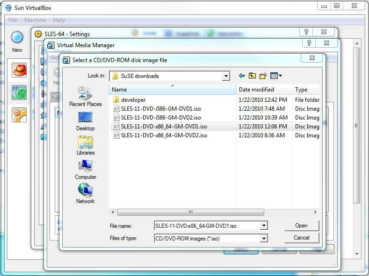Click help button on SLES-64 Settings window
The image size is (369, 276).
pyautogui.click(x=306, y=32)
